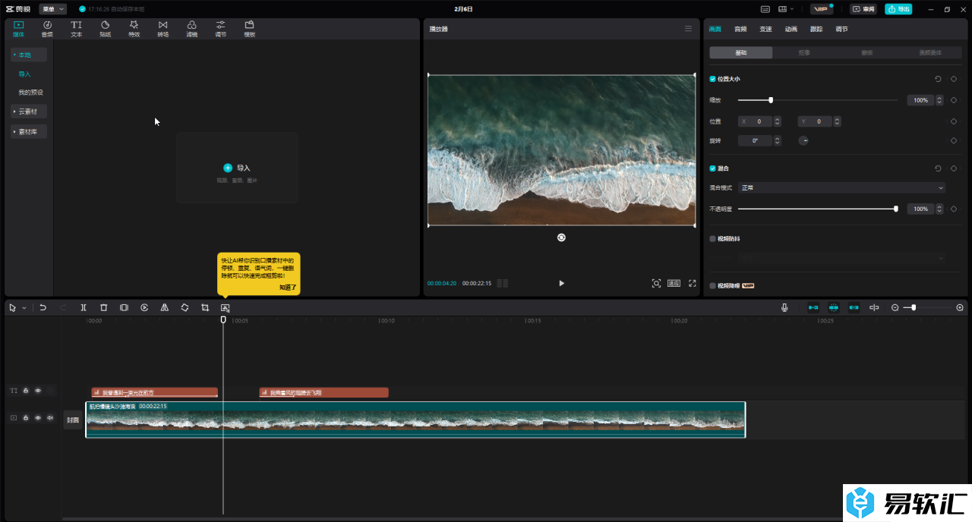Open the 转场 transitions panel
972x522 pixels.
click(x=163, y=29)
